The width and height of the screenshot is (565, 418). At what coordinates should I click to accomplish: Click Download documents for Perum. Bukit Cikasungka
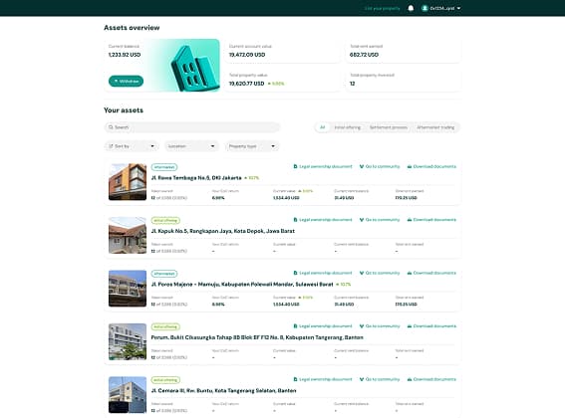point(431,325)
